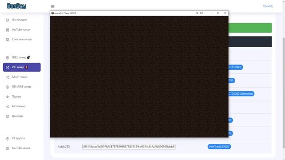Select the VIP чекер menu item
Viewport: 285px width, 160px height.
coord(22,67)
